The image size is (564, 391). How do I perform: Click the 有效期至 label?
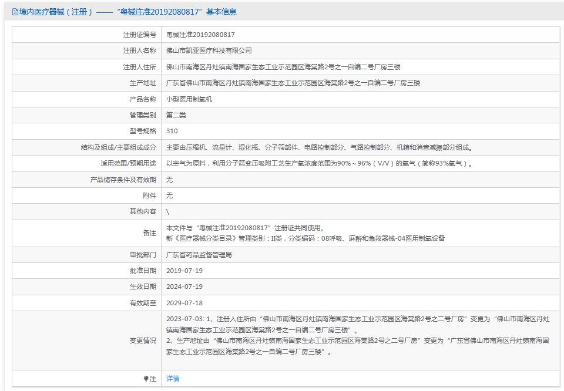click(x=143, y=303)
